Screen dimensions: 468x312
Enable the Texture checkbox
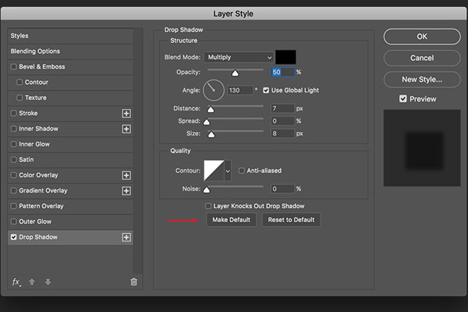coord(19,97)
